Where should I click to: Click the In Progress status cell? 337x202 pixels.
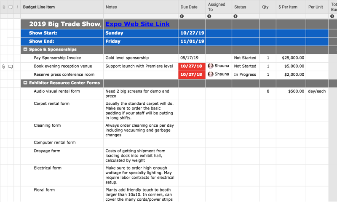click(246, 75)
